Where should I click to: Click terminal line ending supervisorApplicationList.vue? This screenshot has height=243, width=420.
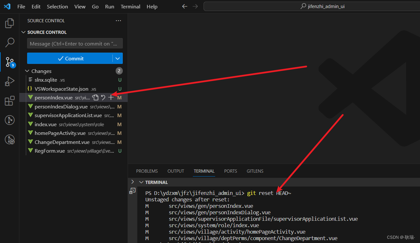263,219
